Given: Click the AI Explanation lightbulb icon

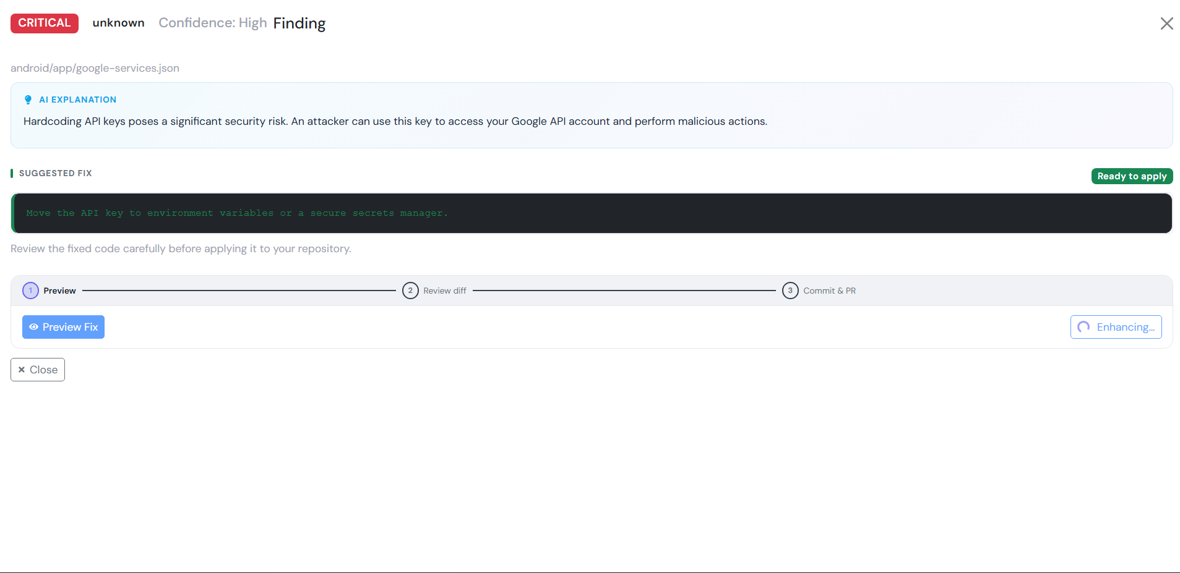Looking at the screenshot, I should click(x=28, y=100).
